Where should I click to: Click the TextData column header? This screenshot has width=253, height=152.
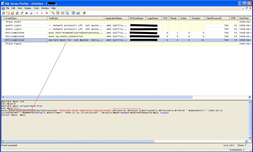coord(76,18)
